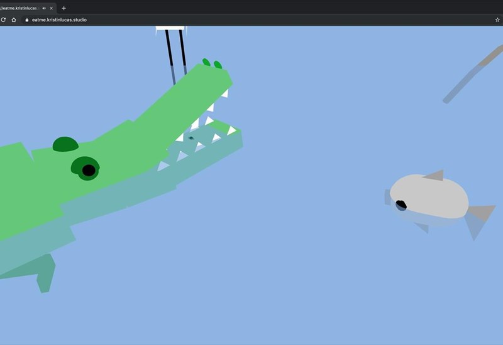This screenshot has width=503, height=345.
Task: Click the gray stick in upper right
Action: pyautogui.click(x=472, y=75)
